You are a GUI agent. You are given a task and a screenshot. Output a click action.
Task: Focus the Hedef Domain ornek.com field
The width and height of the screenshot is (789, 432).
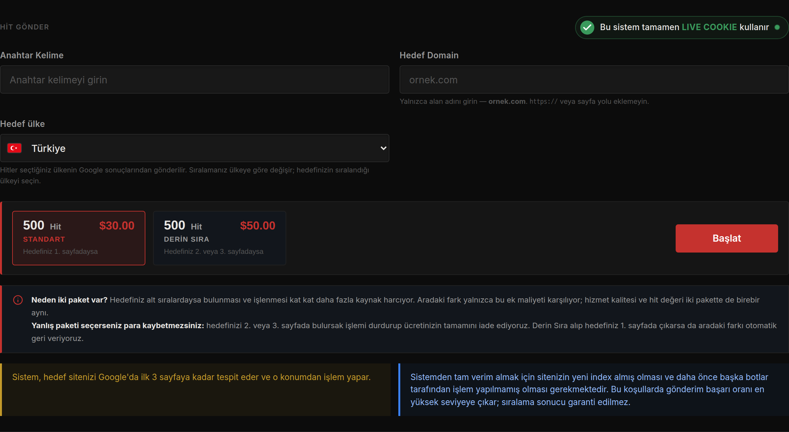pos(594,79)
